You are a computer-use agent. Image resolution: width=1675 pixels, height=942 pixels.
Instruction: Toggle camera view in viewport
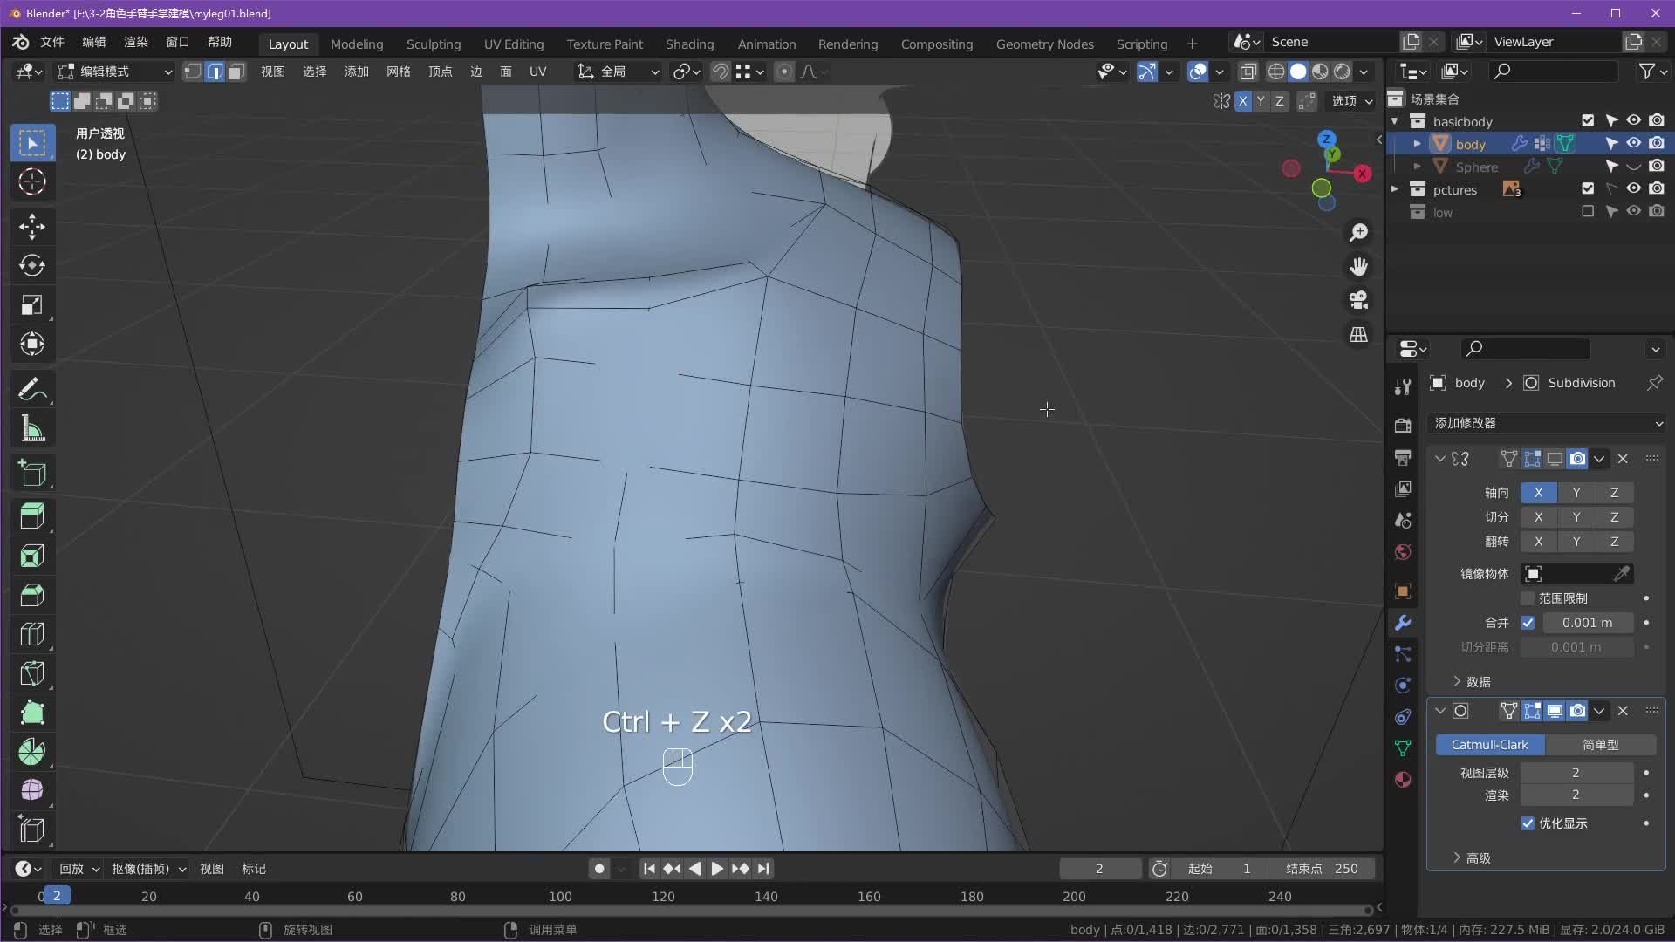pos(1358,300)
